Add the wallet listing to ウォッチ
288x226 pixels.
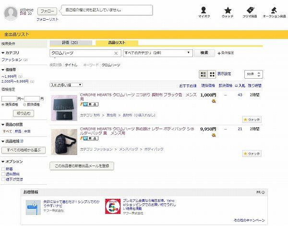point(252,119)
